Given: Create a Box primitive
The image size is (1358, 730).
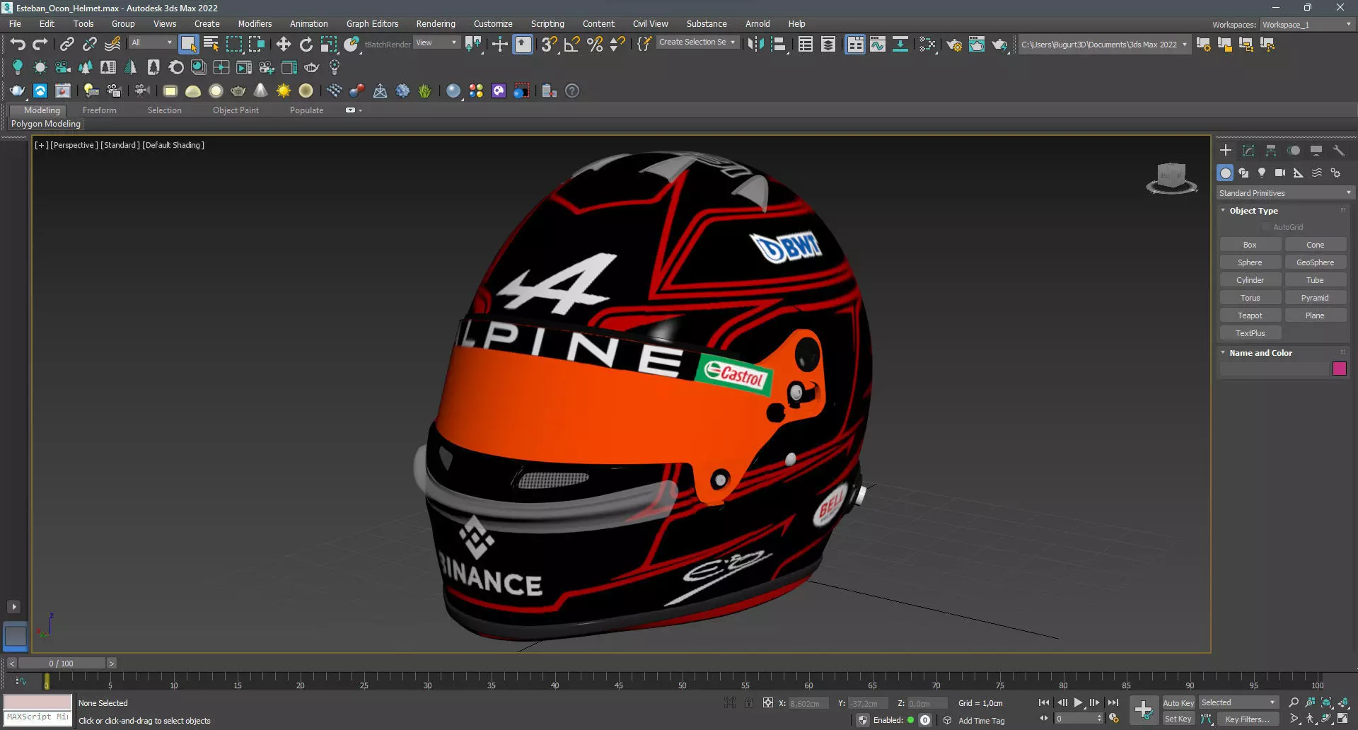Looking at the screenshot, I should point(1250,245).
